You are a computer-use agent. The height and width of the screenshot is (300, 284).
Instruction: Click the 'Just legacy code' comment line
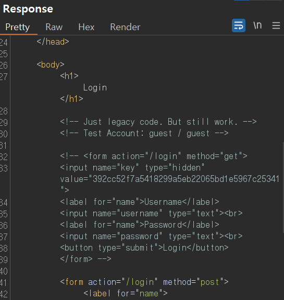pos(158,122)
